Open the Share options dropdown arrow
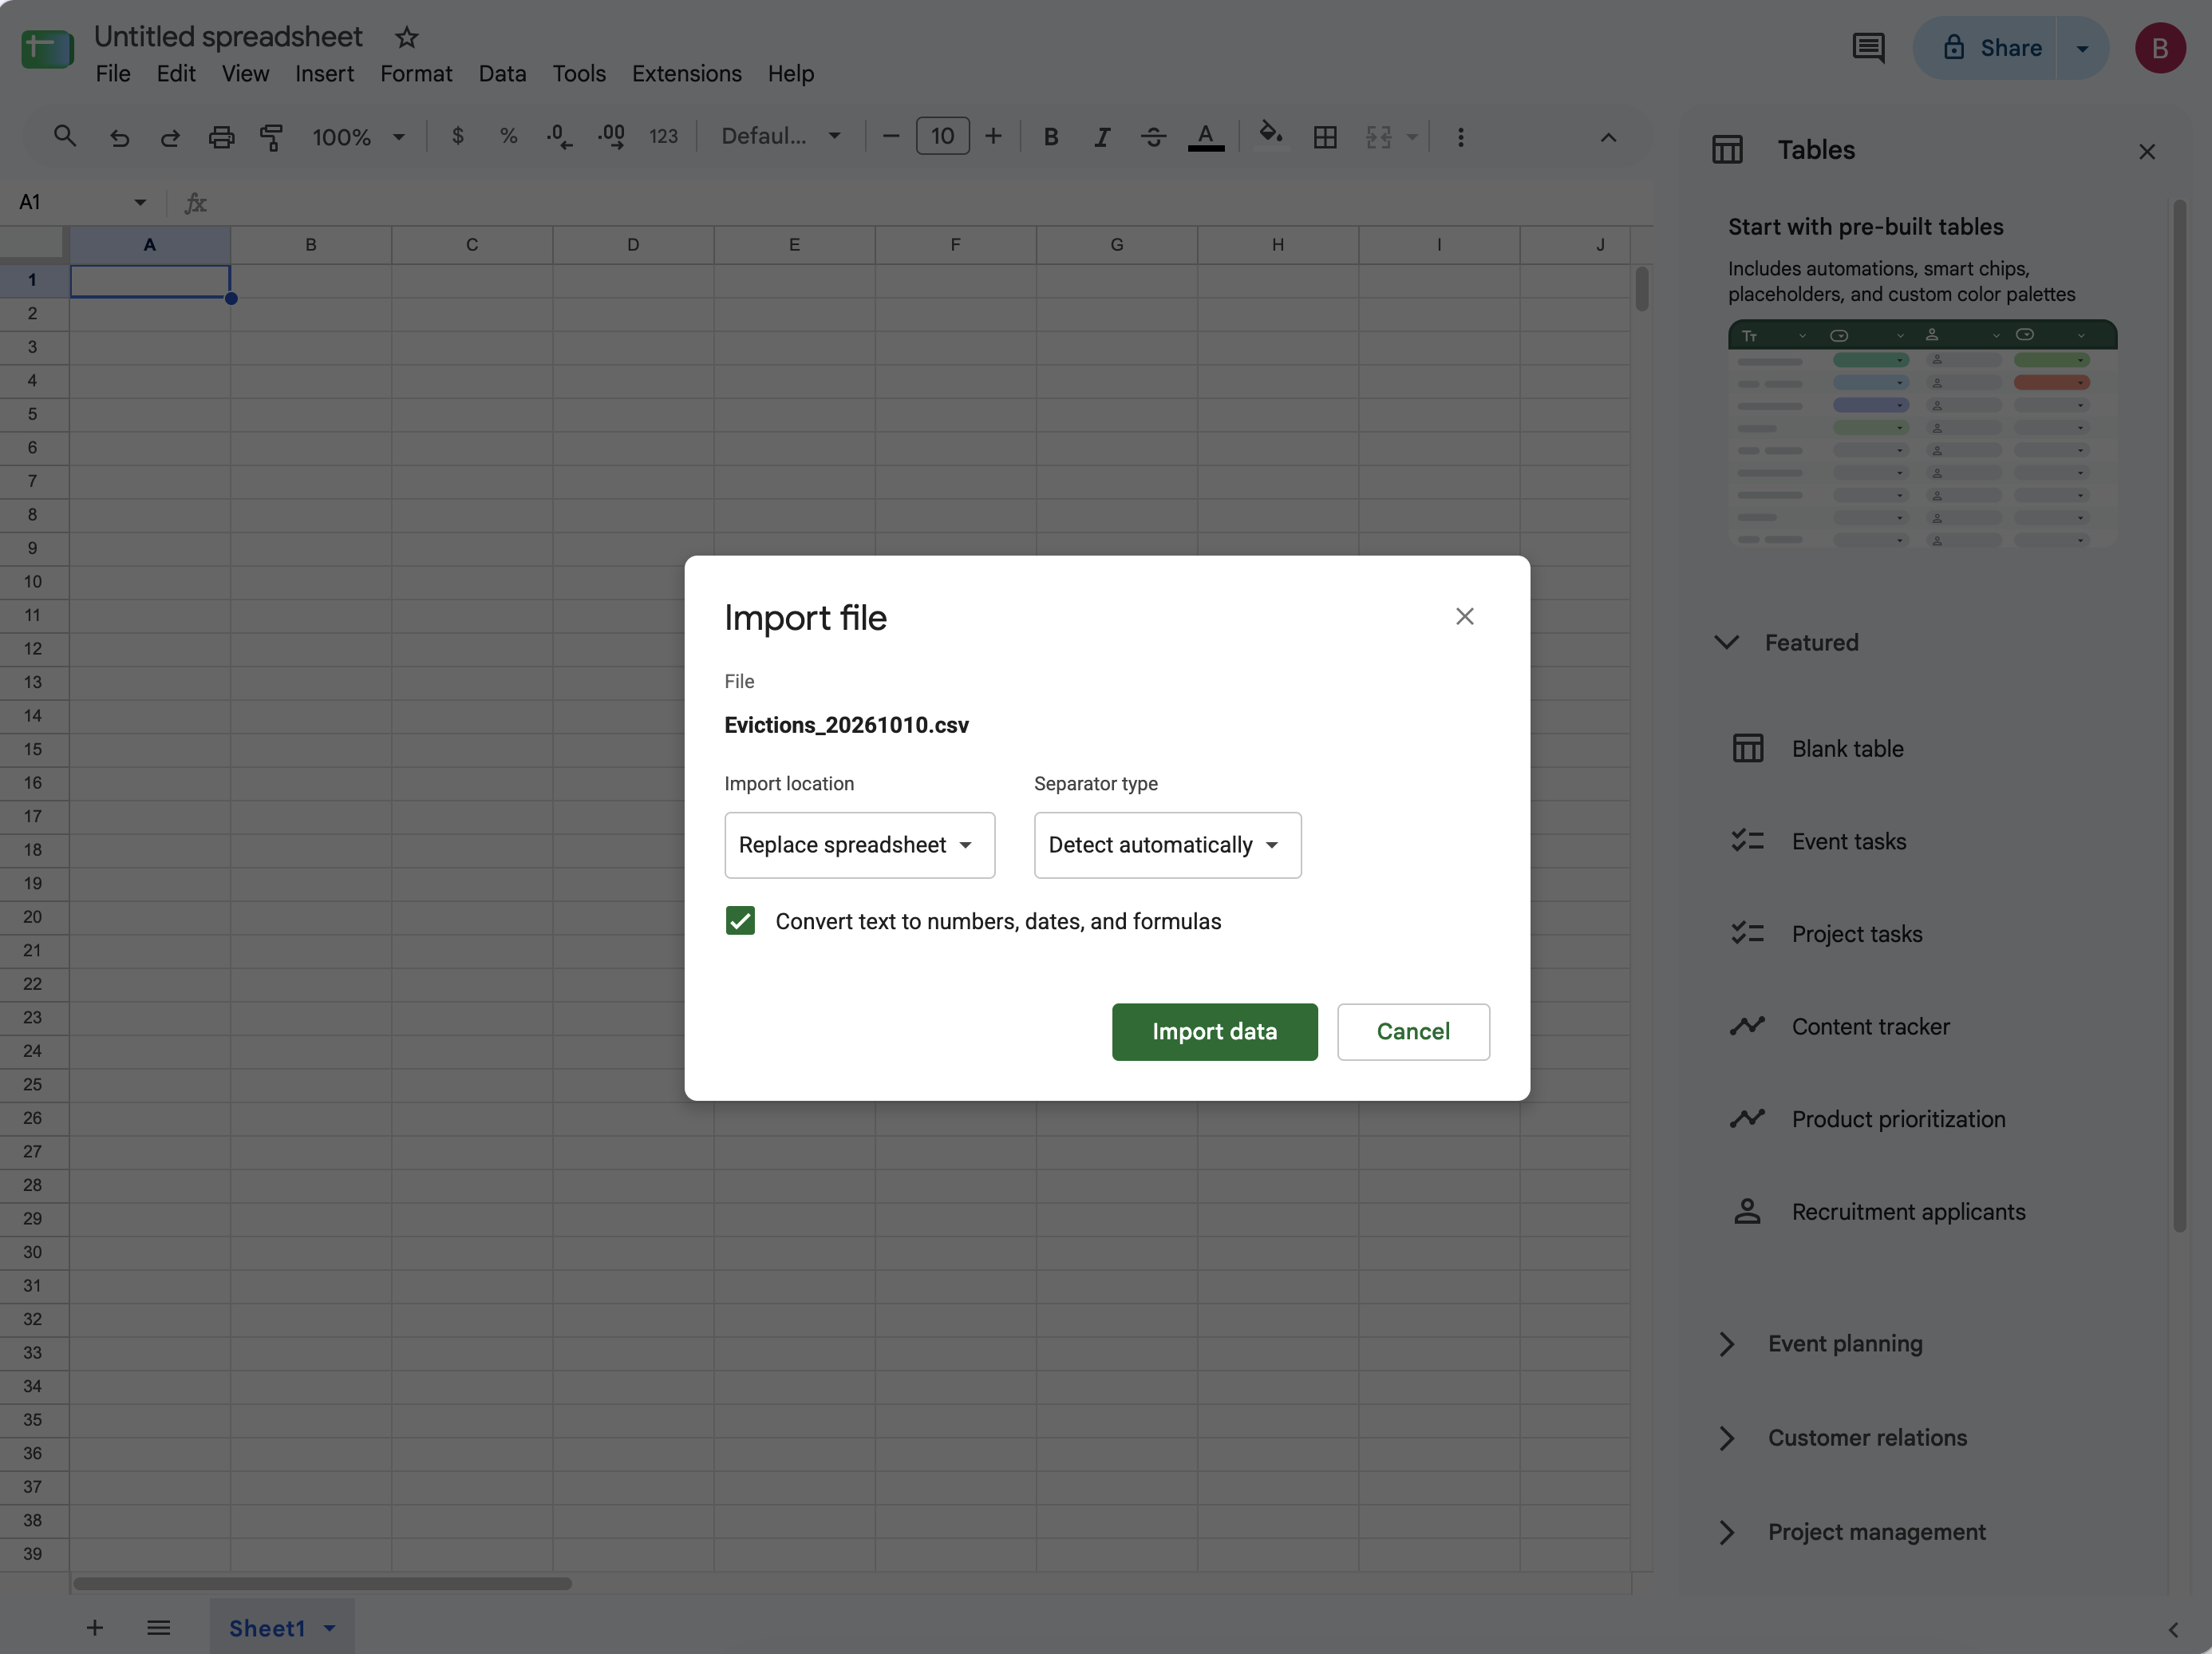2212x1654 pixels. pyautogui.click(x=2082, y=48)
